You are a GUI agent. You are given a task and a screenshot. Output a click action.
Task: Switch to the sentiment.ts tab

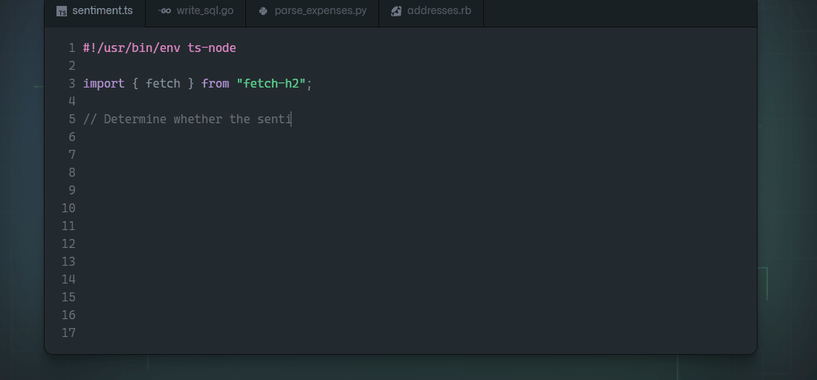(x=102, y=11)
